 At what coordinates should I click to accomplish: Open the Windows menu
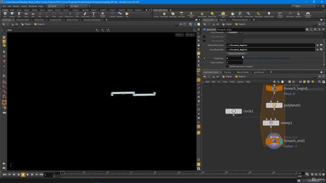pos(33,6)
